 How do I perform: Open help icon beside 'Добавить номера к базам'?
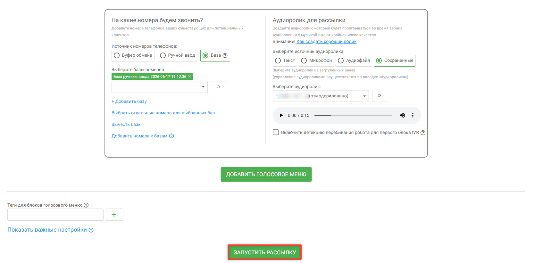click(x=171, y=136)
